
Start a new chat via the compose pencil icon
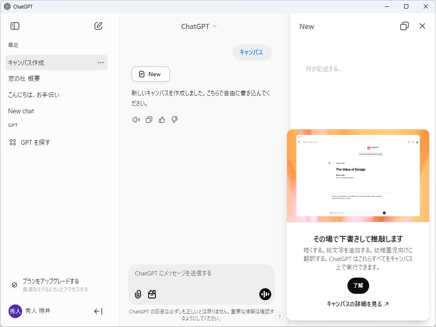tap(98, 26)
